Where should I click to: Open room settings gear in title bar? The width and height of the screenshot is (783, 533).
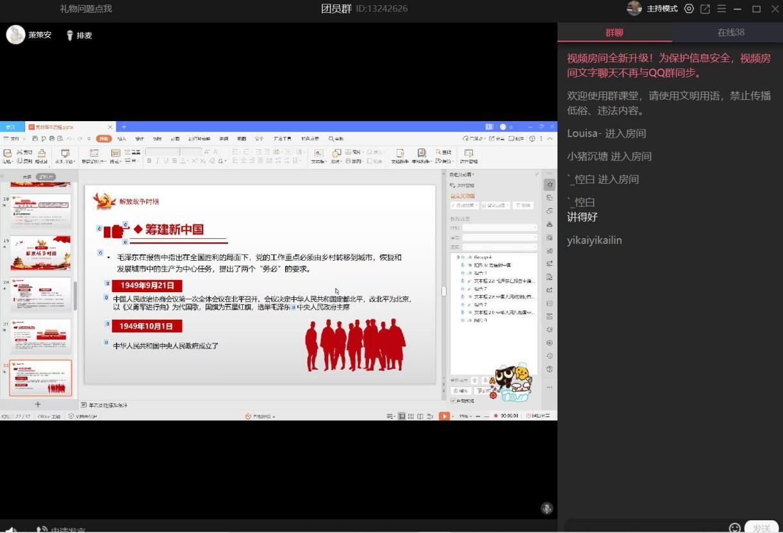coord(689,9)
